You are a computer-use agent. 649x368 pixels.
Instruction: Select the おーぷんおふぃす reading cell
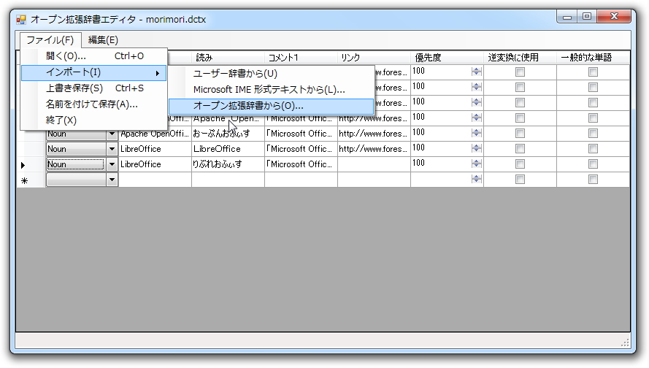[x=228, y=134]
